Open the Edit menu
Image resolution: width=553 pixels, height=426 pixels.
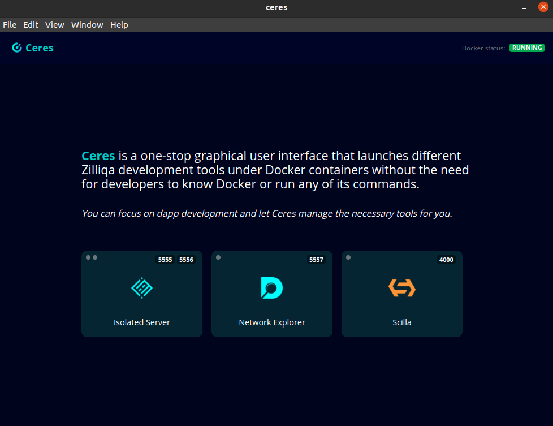[31, 25]
